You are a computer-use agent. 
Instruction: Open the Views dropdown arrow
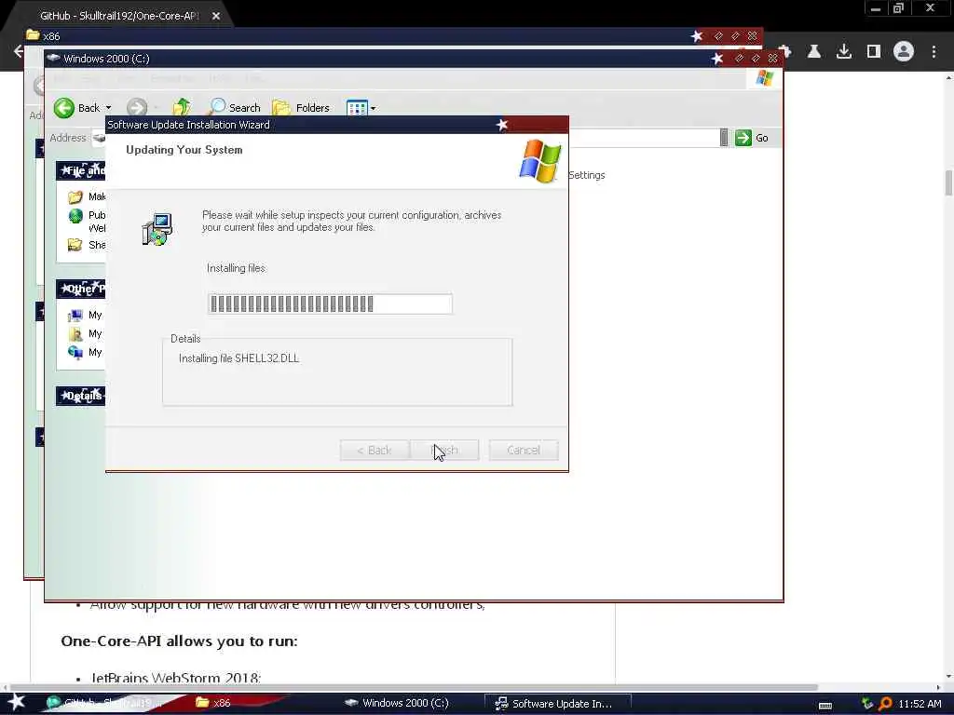tap(373, 109)
